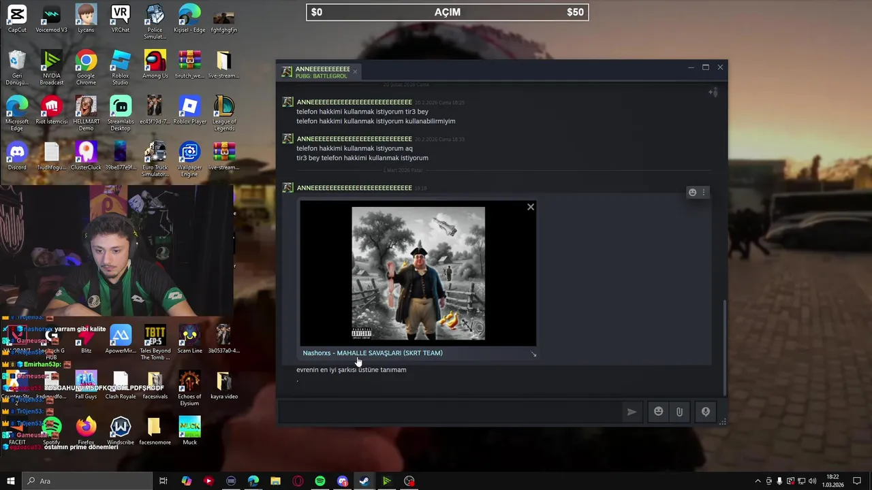Open Roblox Player desktop icon

coord(189,111)
